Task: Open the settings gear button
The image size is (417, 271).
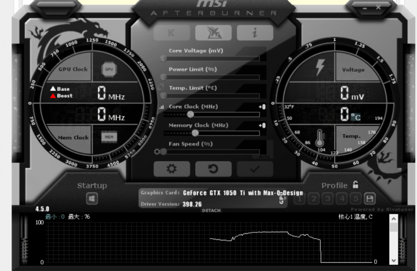Action: [172, 169]
